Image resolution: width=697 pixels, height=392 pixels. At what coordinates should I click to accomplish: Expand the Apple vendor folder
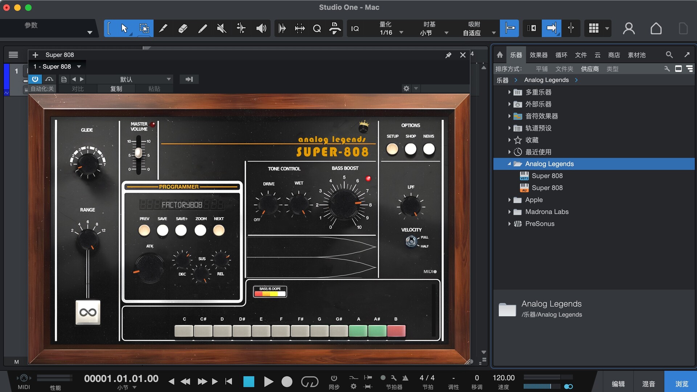point(509,200)
